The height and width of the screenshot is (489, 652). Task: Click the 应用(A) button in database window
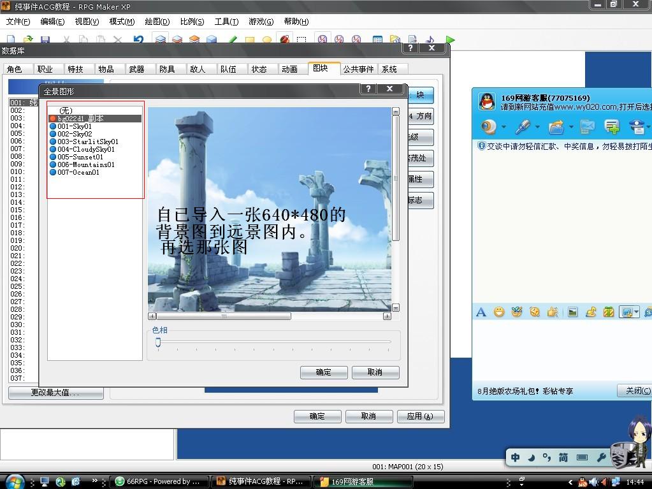coord(421,416)
